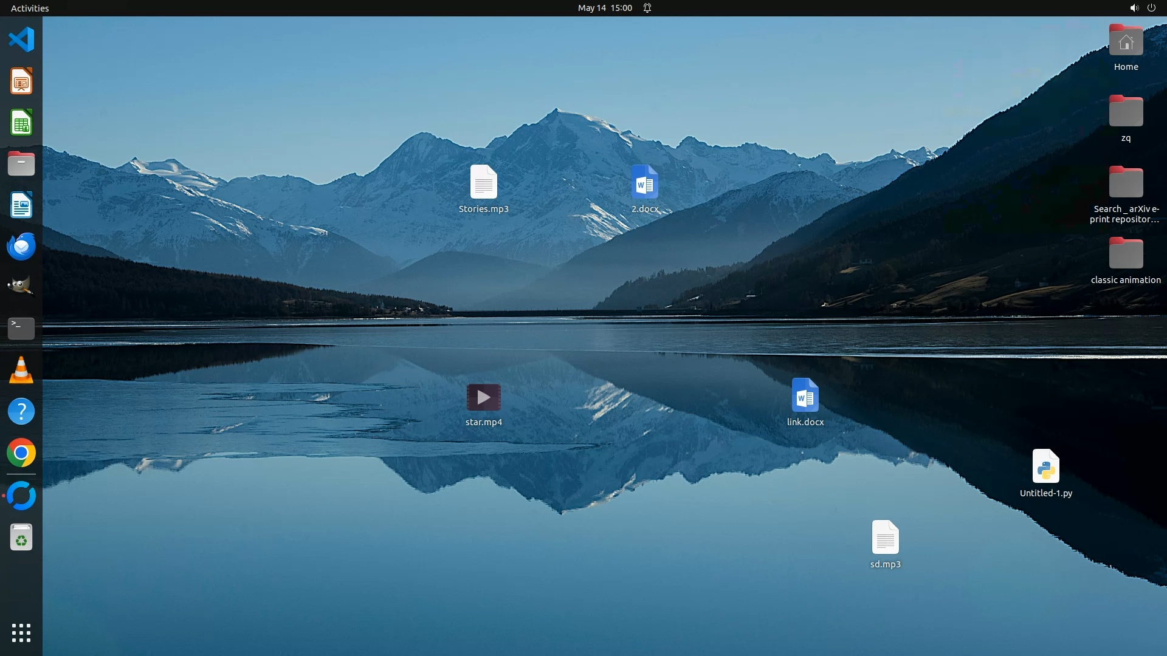Open the Terminal application
This screenshot has height=656, width=1167.
click(21, 328)
